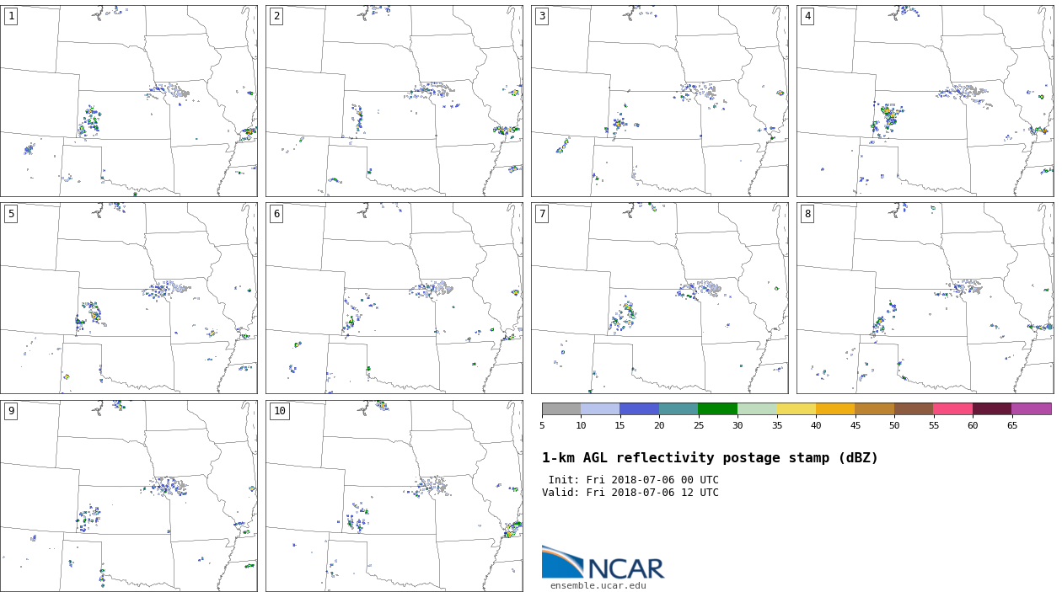Click the teal 20-25 dBZ swatch
This screenshot has height=592, width=1062.
[x=678, y=408]
